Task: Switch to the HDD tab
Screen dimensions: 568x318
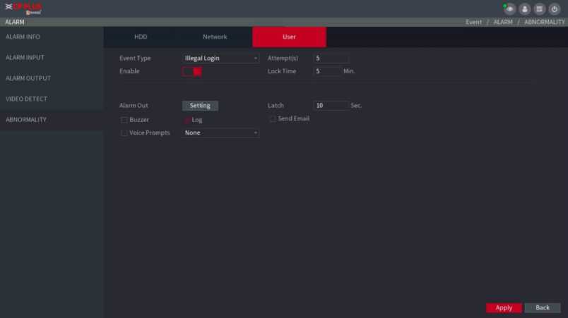Action: 141,37
